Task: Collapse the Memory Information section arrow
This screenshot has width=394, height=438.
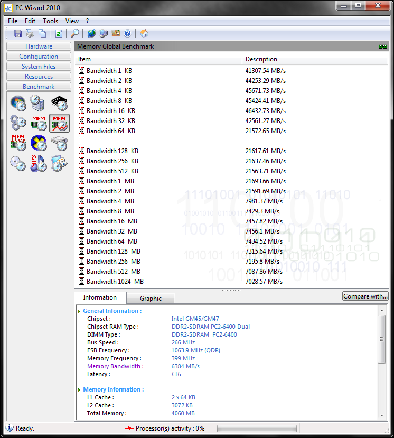Action: [79, 390]
